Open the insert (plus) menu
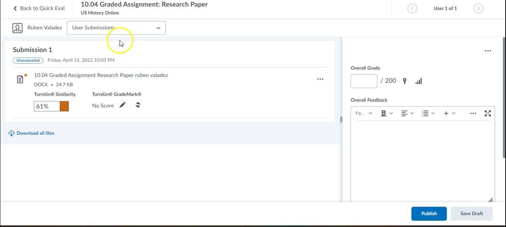This screenshot has height=227, width=506. (449, 113)
